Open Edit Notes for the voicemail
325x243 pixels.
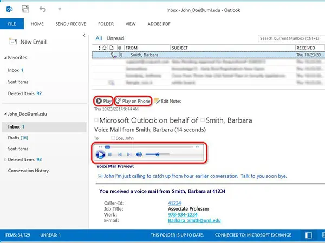pos(167,101)
